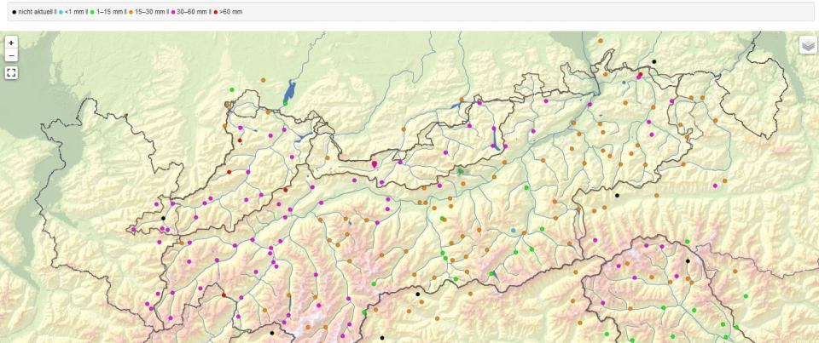Viewport: 819px width, 343px height.
Task: Click black marker on the southern central border
Action: point(417,294)
